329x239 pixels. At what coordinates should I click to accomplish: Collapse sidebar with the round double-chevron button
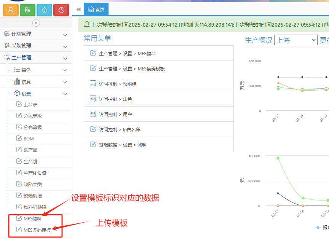click(36, 23)
